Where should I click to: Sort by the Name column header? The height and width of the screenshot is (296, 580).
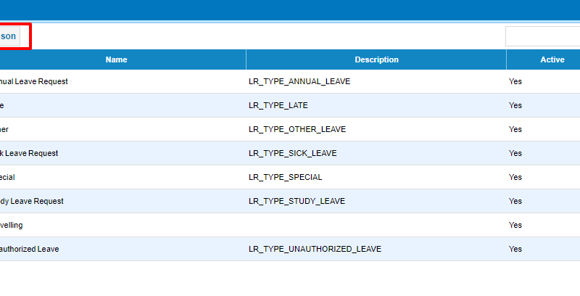coord(117,59)
